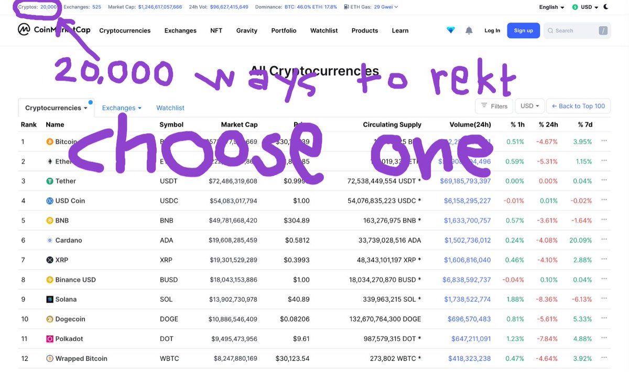
Task: Click the Binance USD logo icon
Action: [x=50, y=280]
